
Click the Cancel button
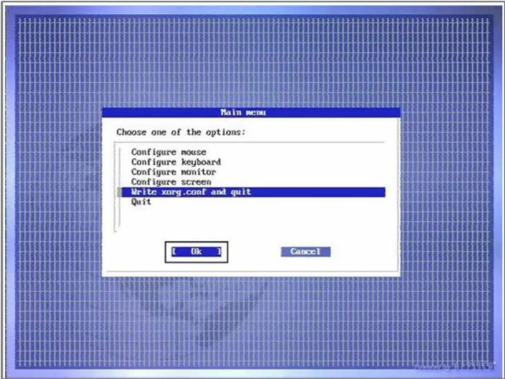coord(306,252)
